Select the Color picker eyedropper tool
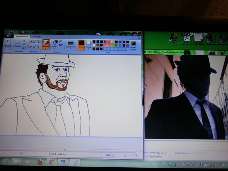 point(35,47)
